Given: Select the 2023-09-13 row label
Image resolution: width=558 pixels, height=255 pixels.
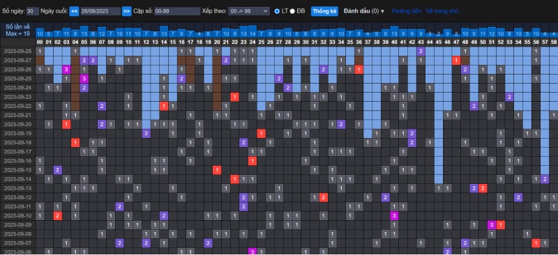Looking at the screenshot, I should [x=18, y=188].
